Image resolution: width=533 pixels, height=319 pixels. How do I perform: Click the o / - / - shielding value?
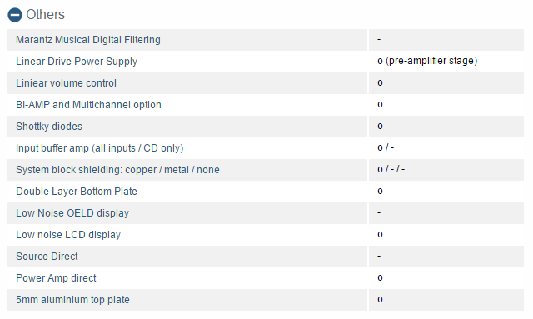[x=391, y=169]
